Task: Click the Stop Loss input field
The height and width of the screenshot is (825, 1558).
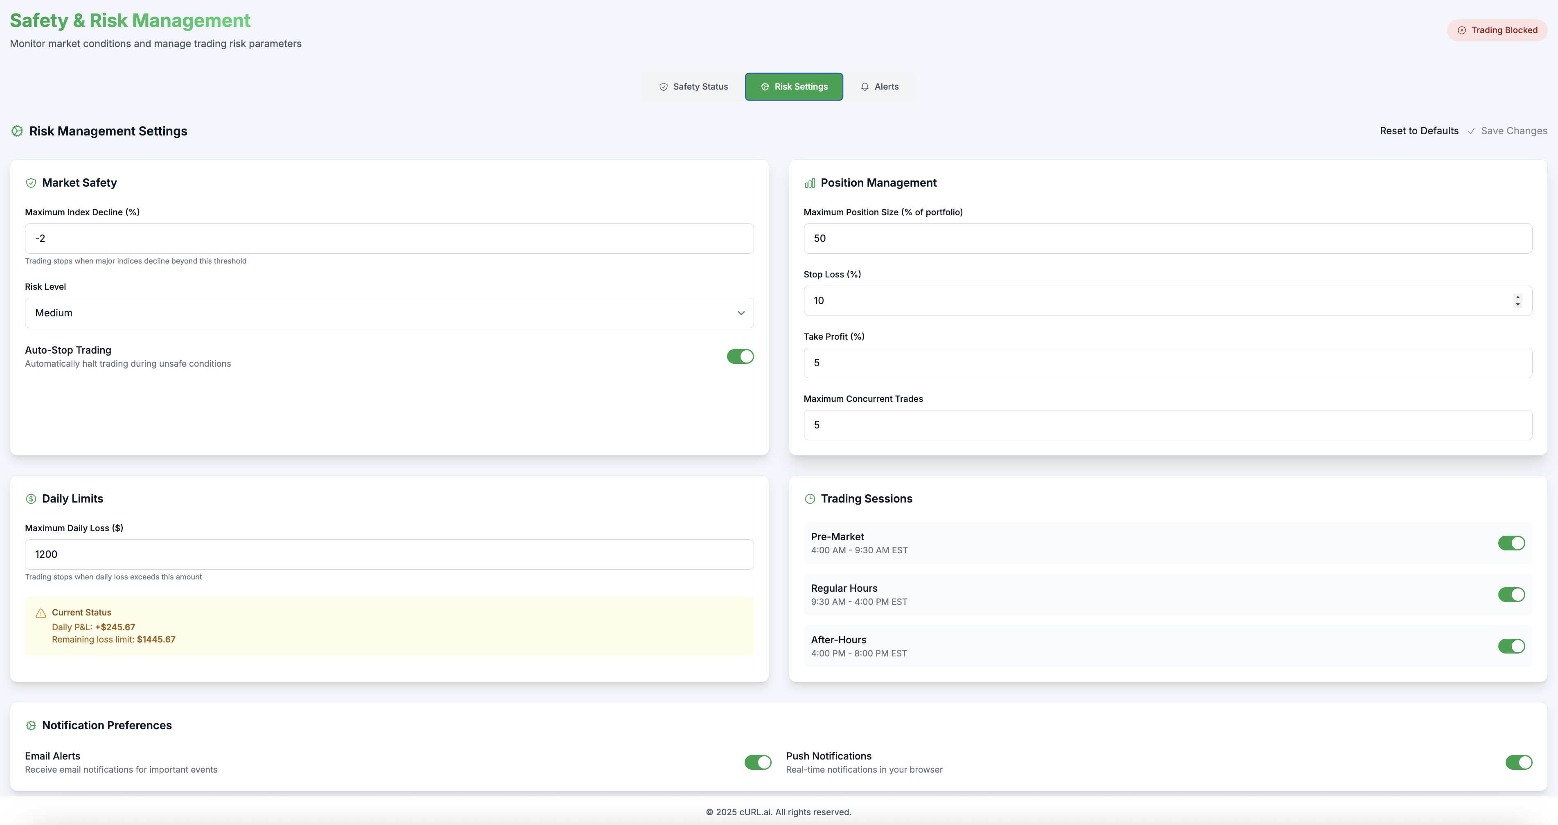Action: coord(1167,301)
